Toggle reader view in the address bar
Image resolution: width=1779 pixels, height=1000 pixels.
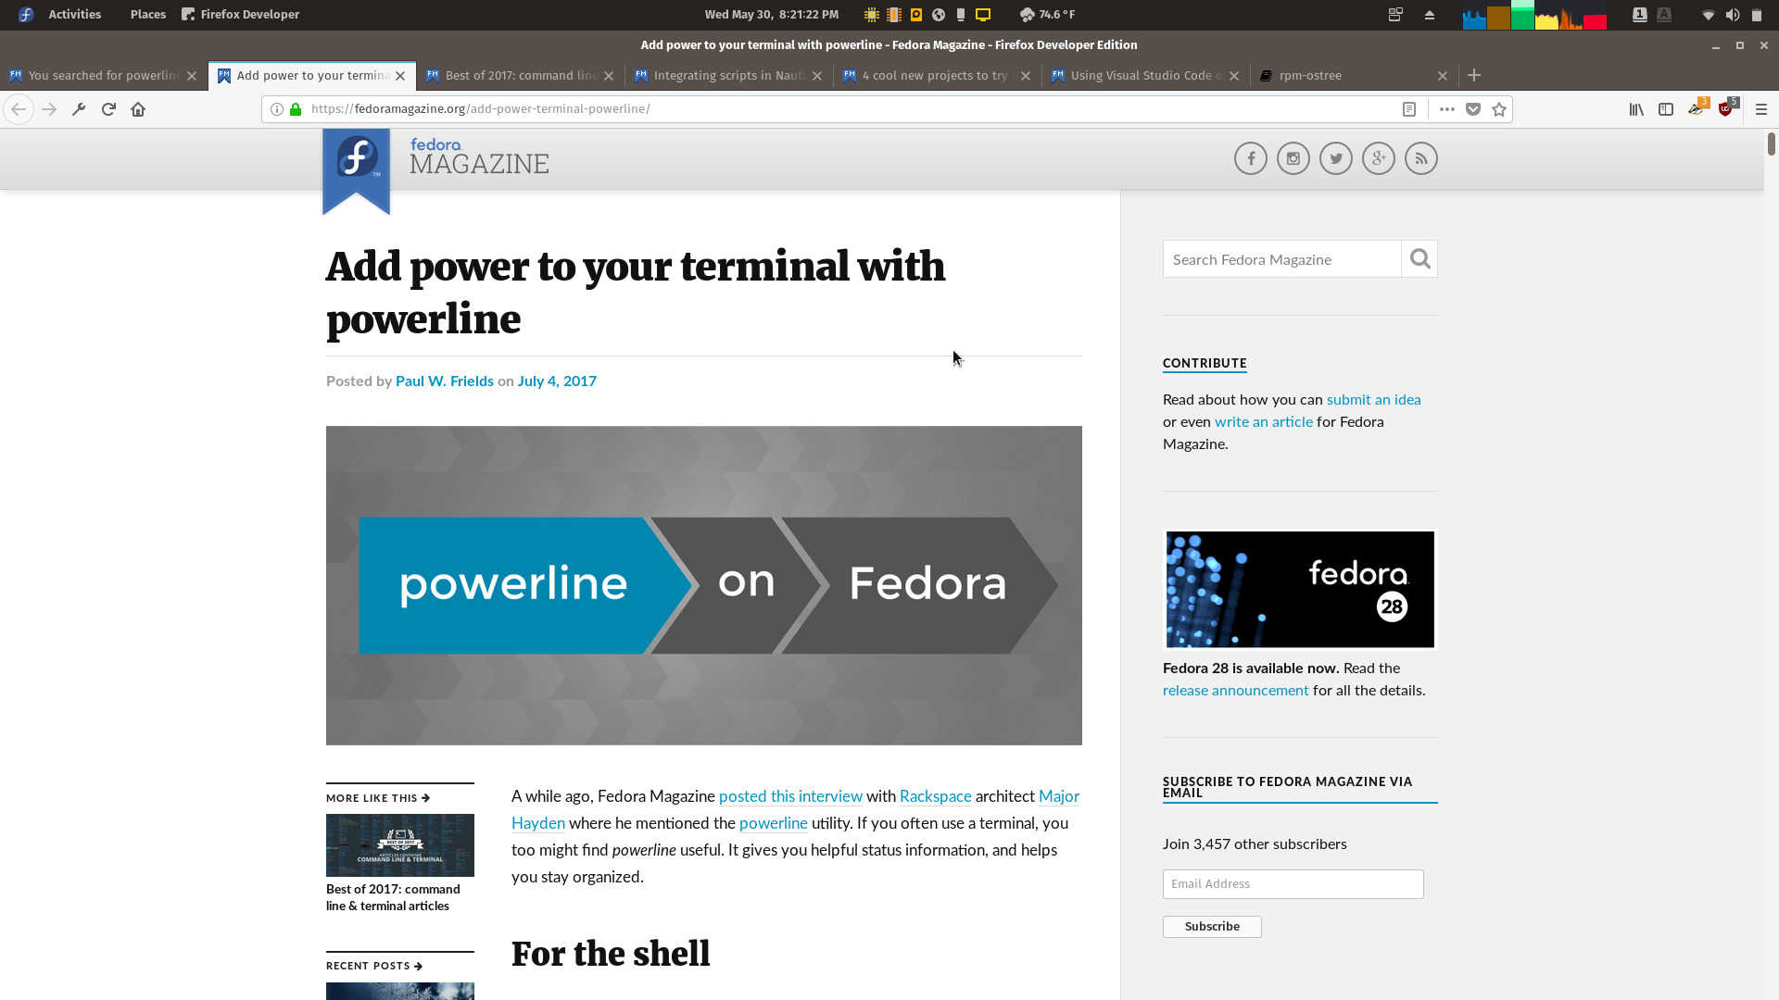pyautogui.click(x=1408, y=109)
